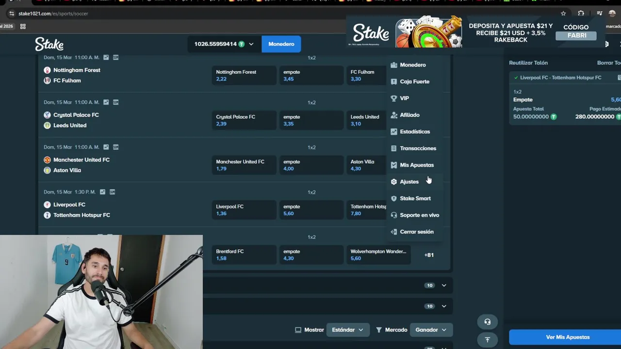621x349 pixels.
Task: Select Wolverhampton Wanderers odds 5,60
Action: [378, 255]
